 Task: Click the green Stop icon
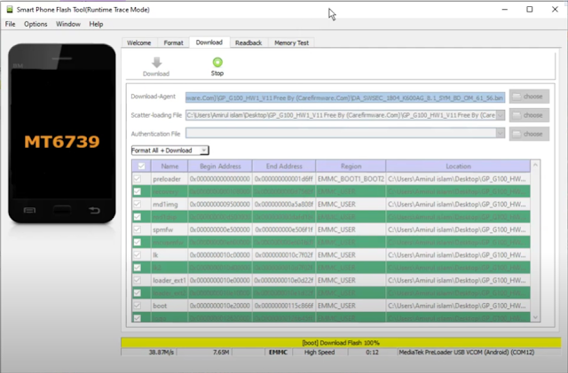(217, 62)
